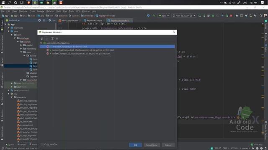268x150 pixels.
Task: Confirm Implement Members with OK button
Action: [135, 145]
